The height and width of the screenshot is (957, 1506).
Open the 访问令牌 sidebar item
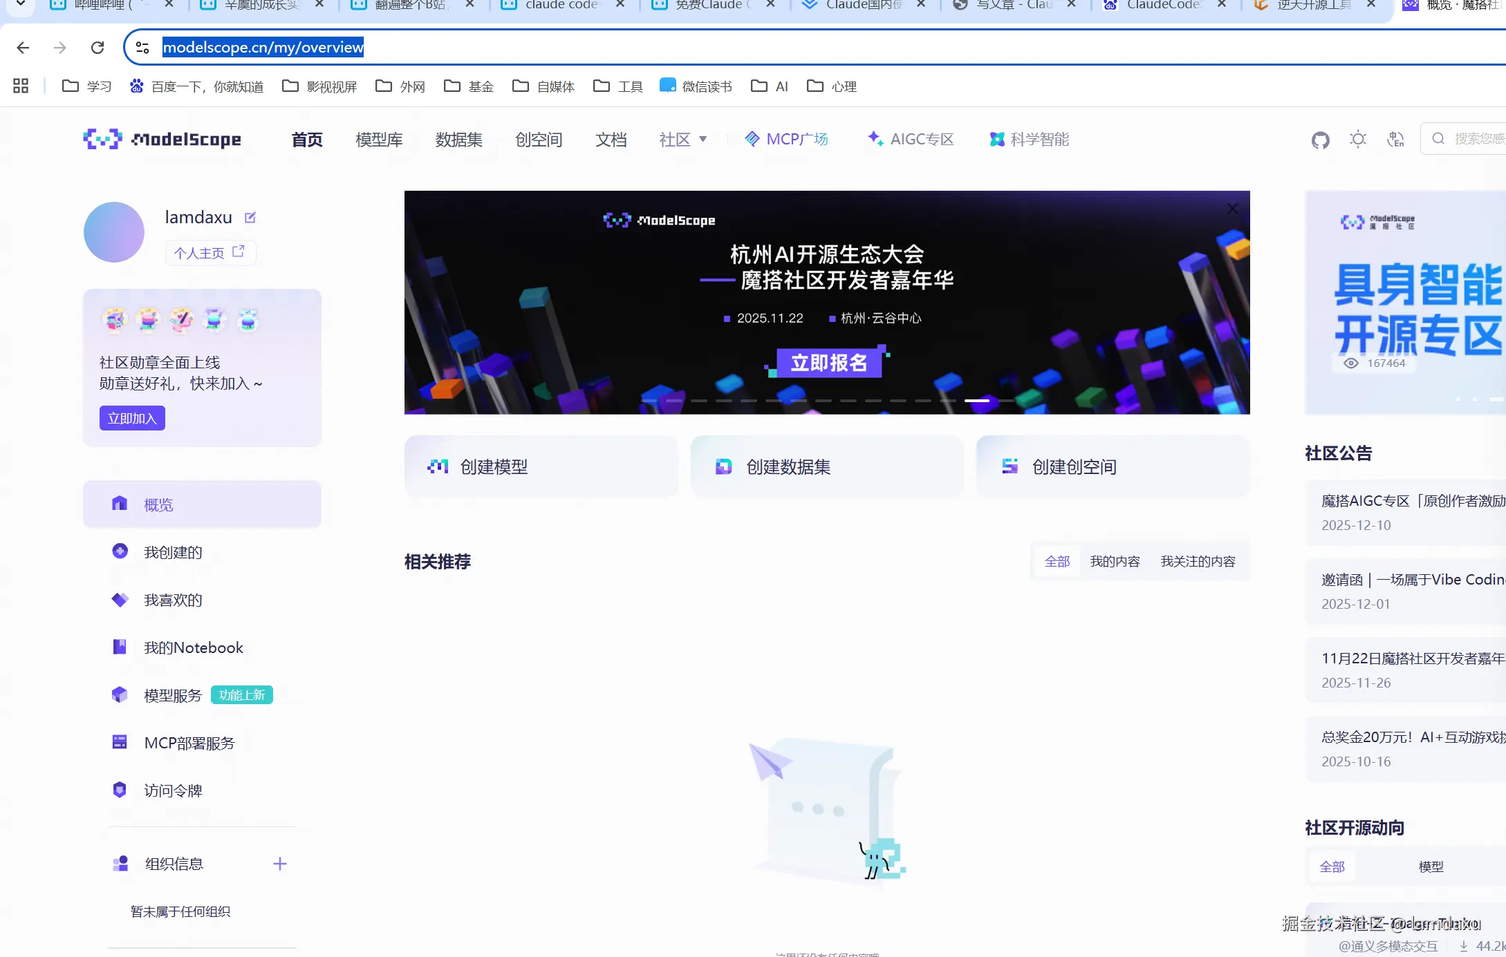click(x=173, y=790)
